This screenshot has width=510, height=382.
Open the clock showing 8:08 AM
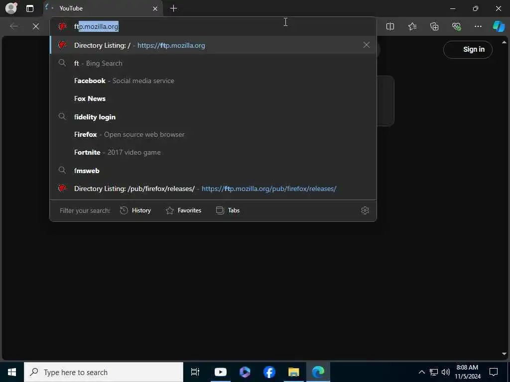467,372
